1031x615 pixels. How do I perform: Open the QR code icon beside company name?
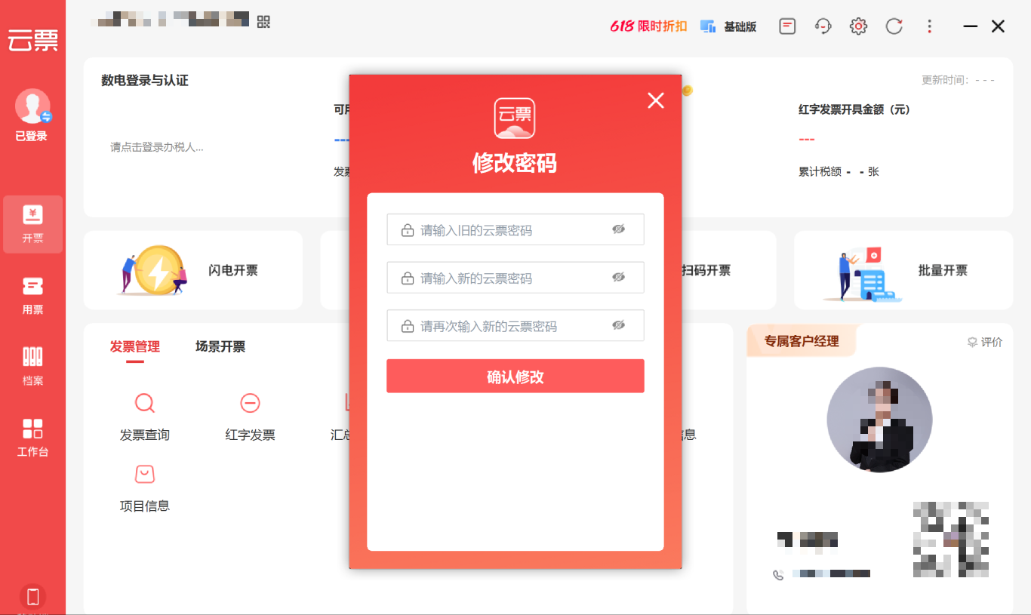pos(263,21)
